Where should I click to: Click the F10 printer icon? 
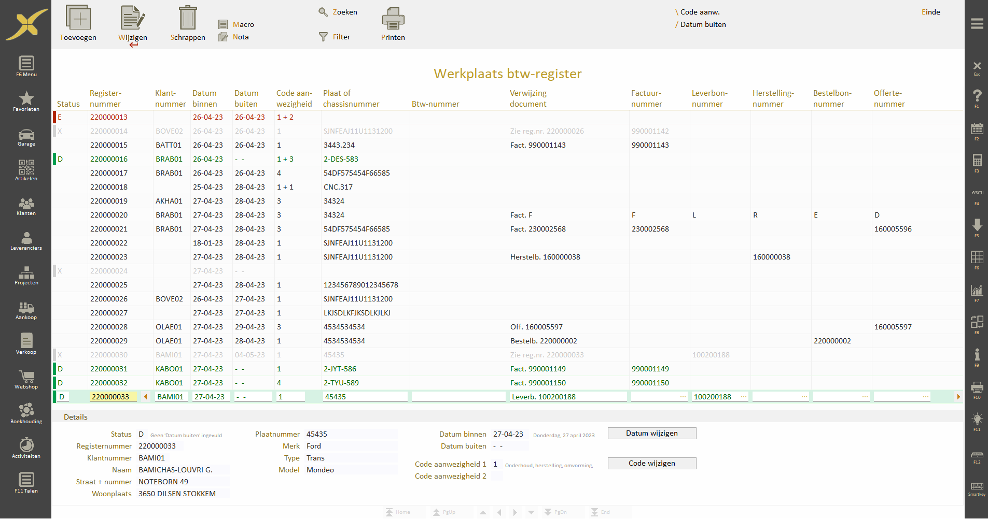coord(977,390)
